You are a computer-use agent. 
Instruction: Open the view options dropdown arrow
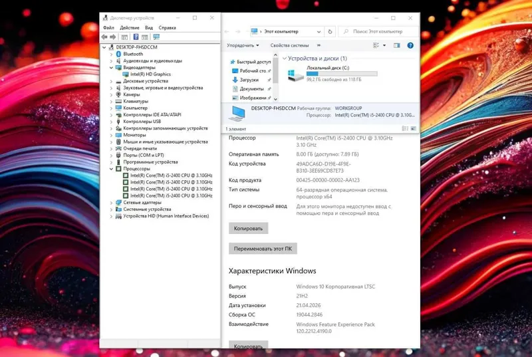[384, 45]
